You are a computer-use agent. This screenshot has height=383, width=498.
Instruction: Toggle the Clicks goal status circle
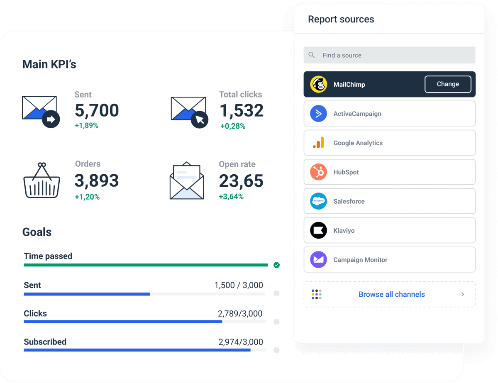276,322
